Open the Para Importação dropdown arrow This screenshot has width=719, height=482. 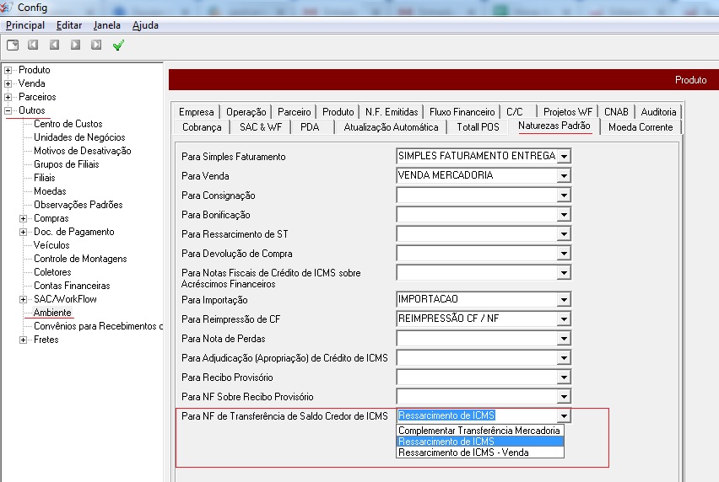click(564, 300)
